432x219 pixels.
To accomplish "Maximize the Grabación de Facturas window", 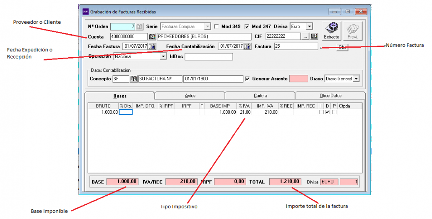I will (348, 12).
